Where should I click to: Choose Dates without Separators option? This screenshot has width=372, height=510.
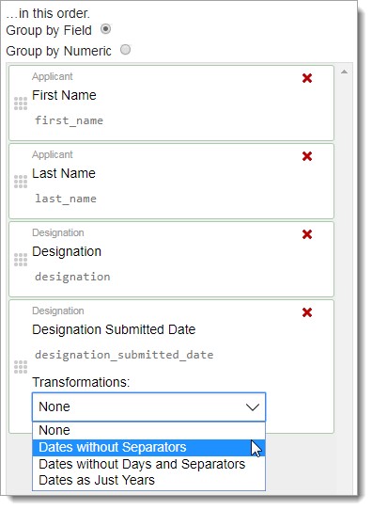[x=148, y=447]
